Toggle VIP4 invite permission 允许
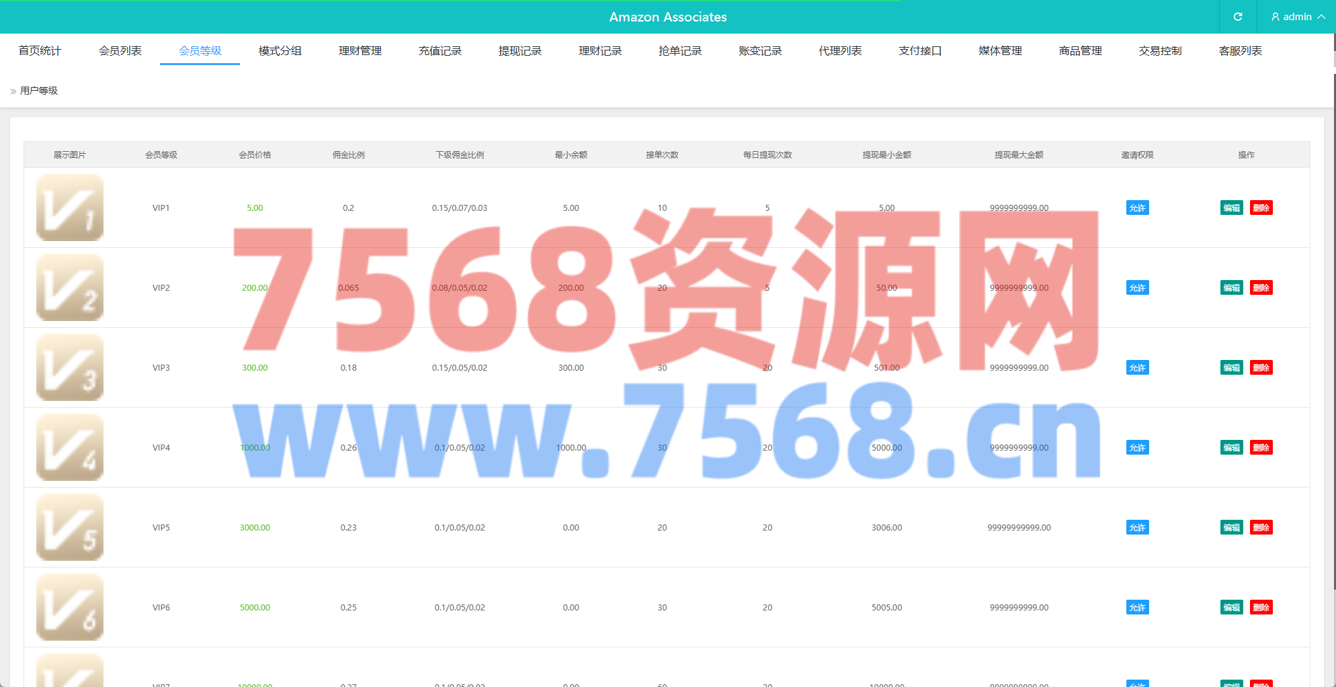This screenshot has width=1336, height=687. tap(1137, 448)
